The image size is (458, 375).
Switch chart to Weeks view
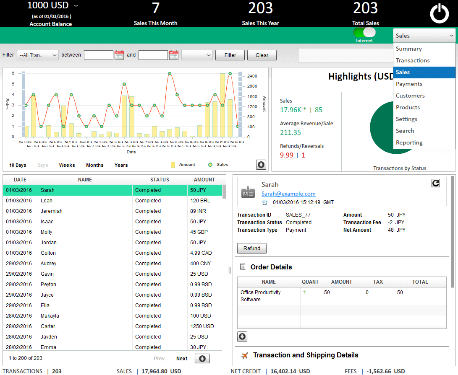pyautogui.click(x=67, y=165)
